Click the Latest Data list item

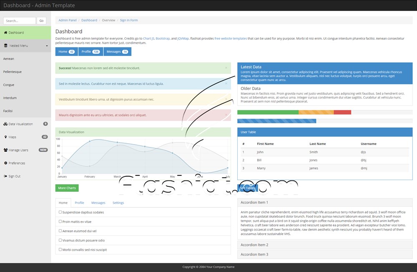point(325,73)
